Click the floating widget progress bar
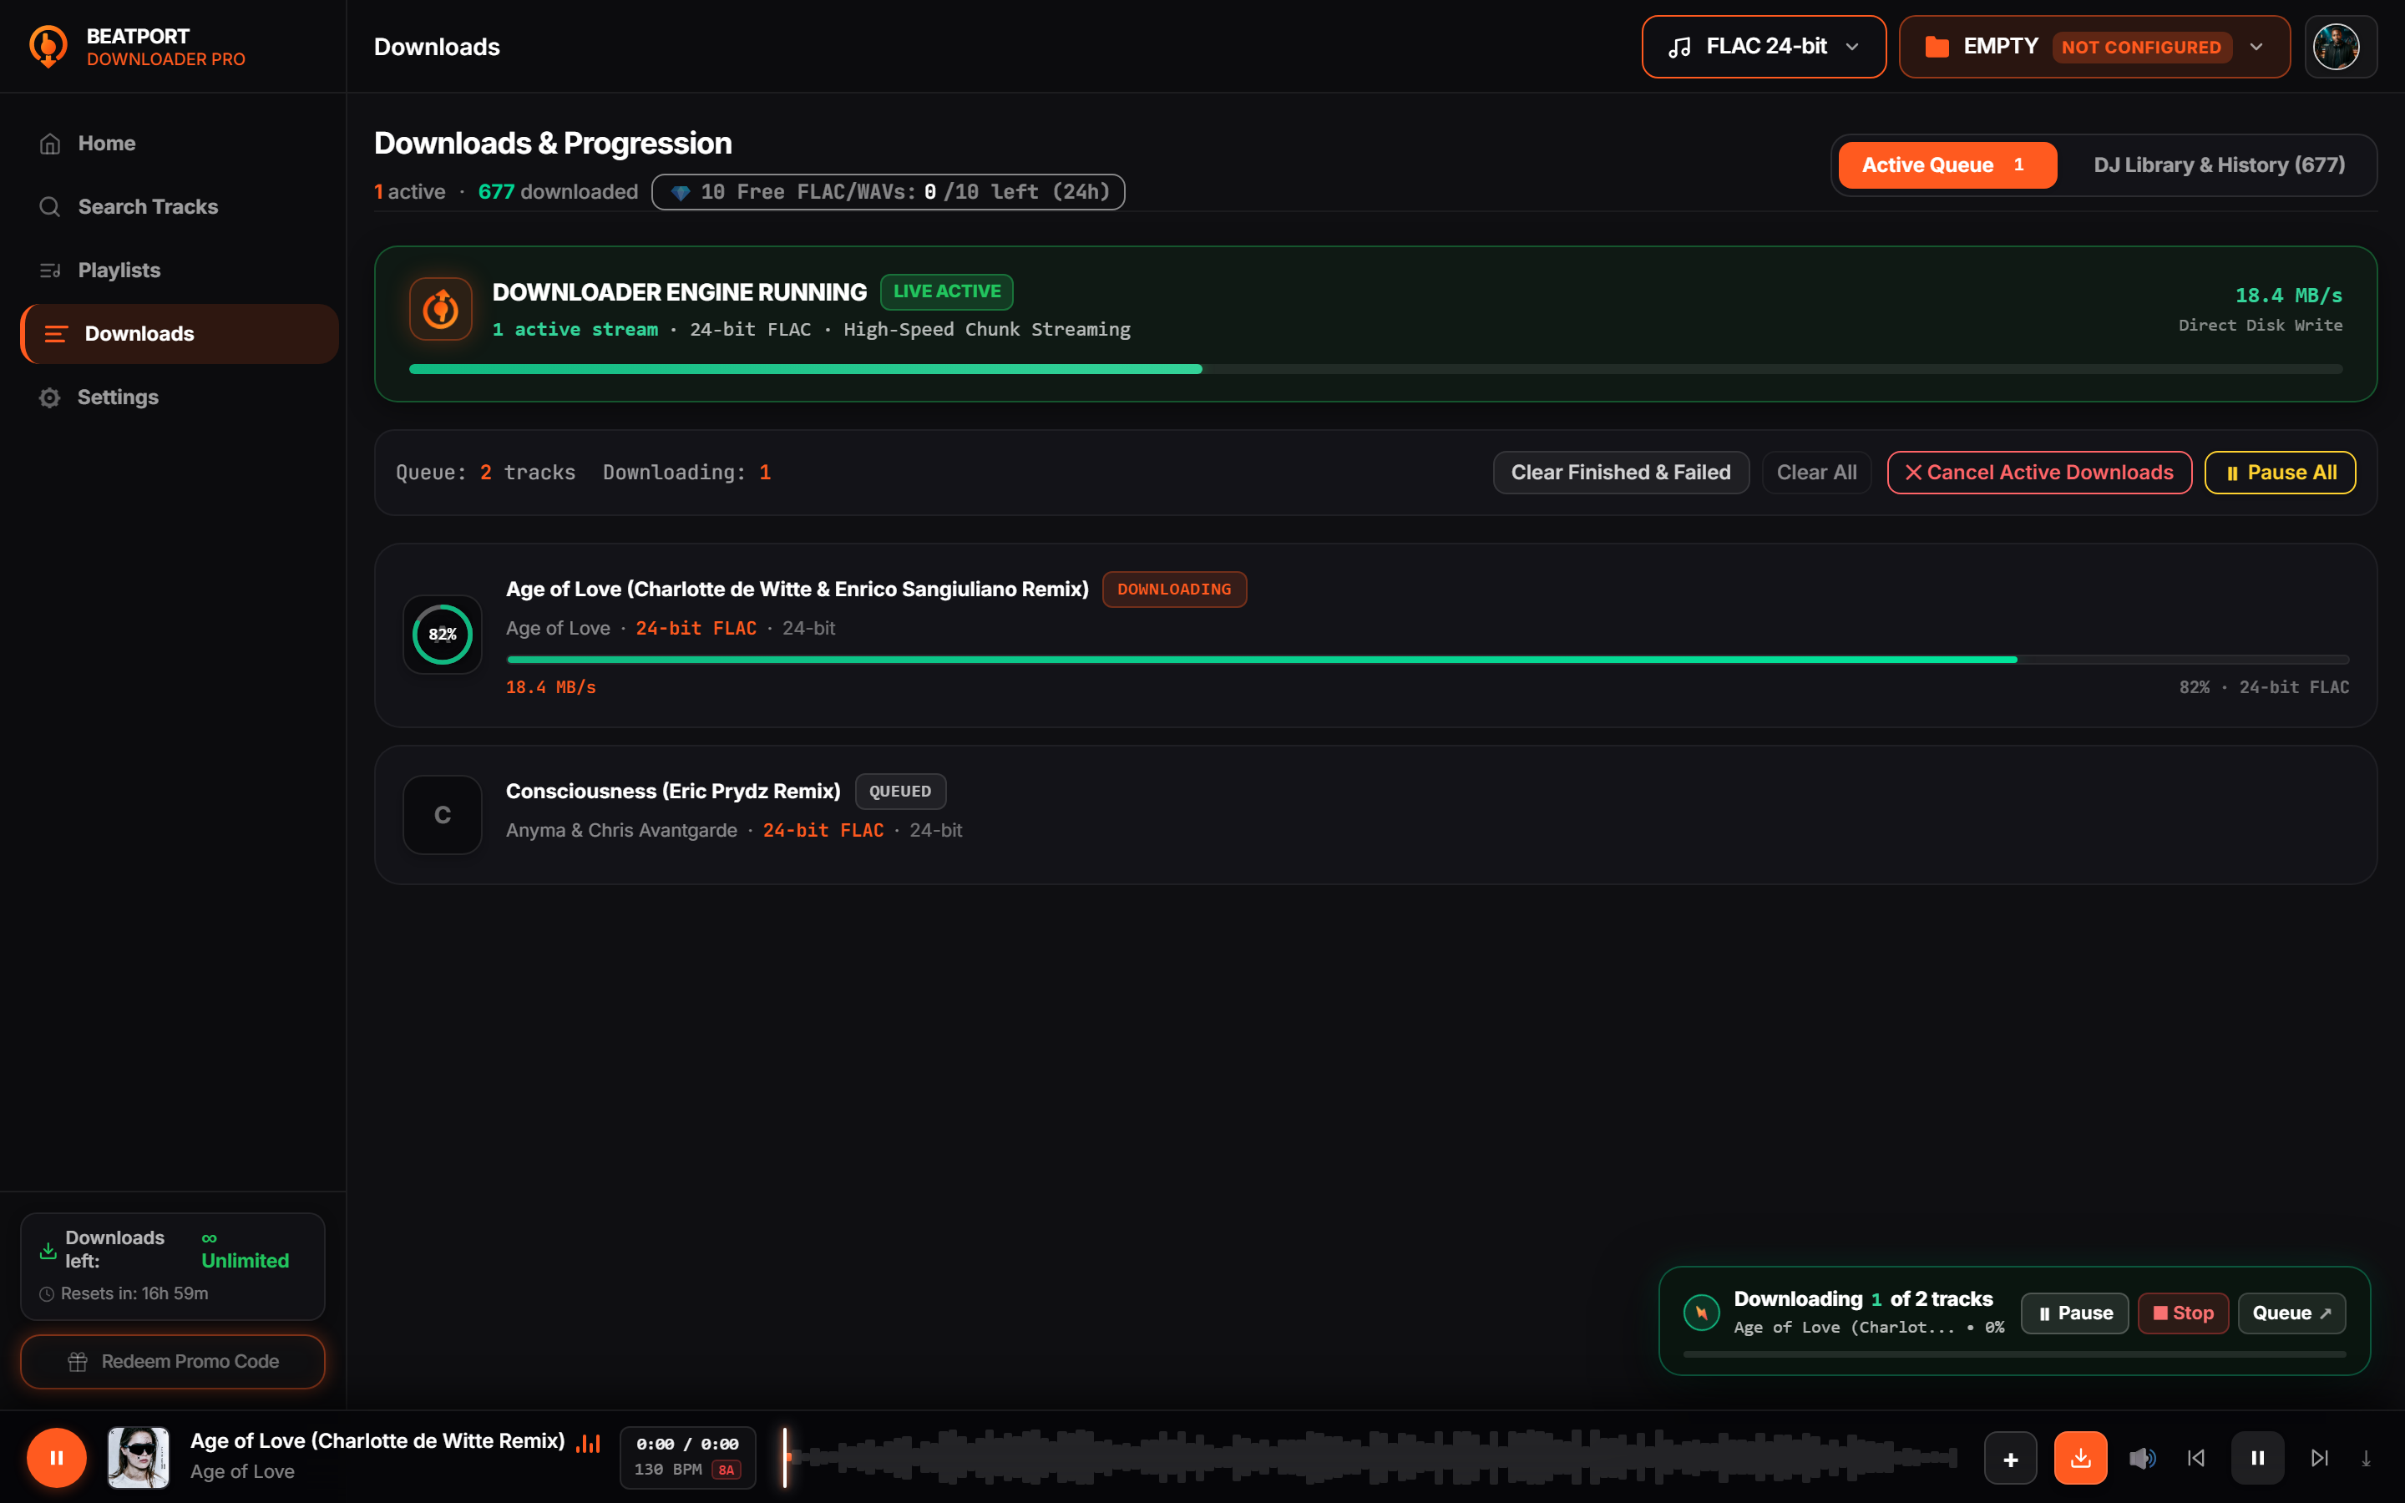 click(x=2014, y=1354)
